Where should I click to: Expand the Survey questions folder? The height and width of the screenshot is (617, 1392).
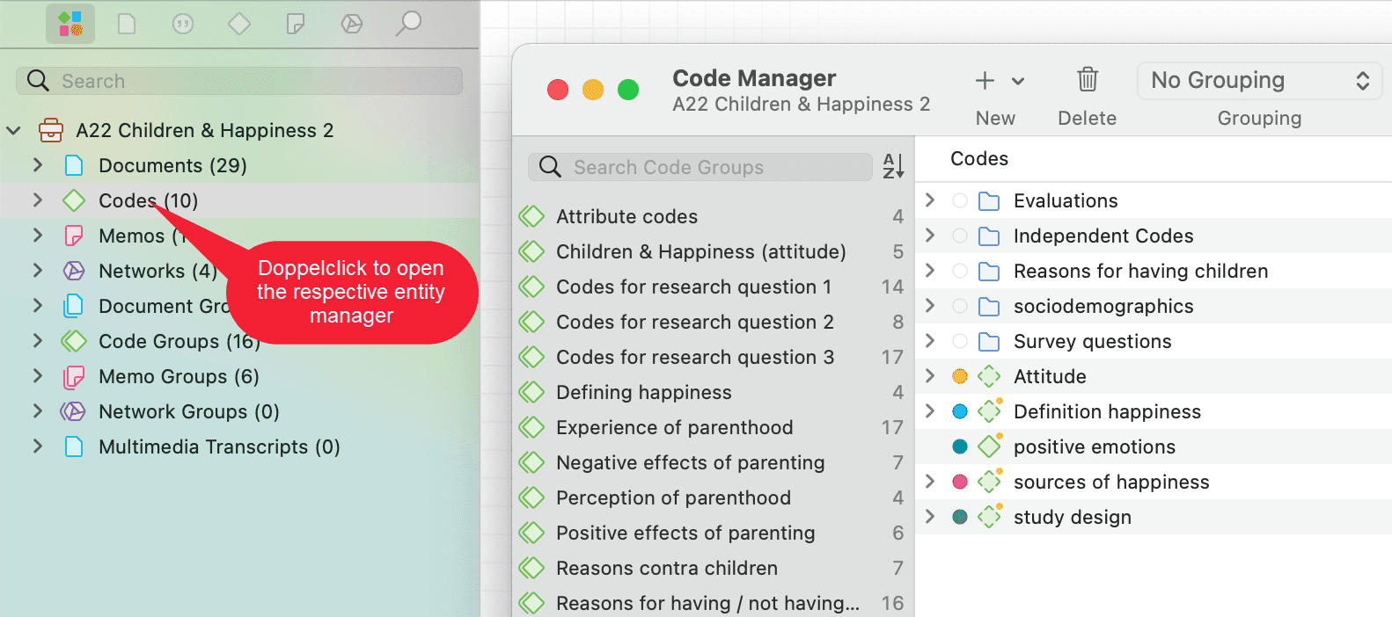[x=930, y=341]
